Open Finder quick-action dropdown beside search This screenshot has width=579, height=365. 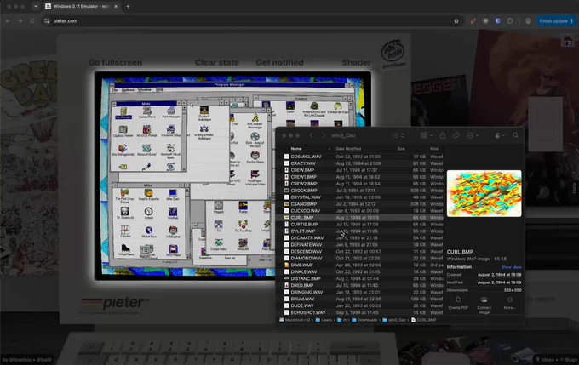500,135
